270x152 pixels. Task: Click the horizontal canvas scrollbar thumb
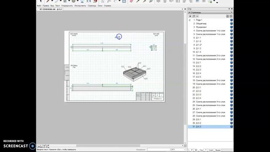point(108,146)
